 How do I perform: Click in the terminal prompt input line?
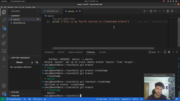(80, 96)
